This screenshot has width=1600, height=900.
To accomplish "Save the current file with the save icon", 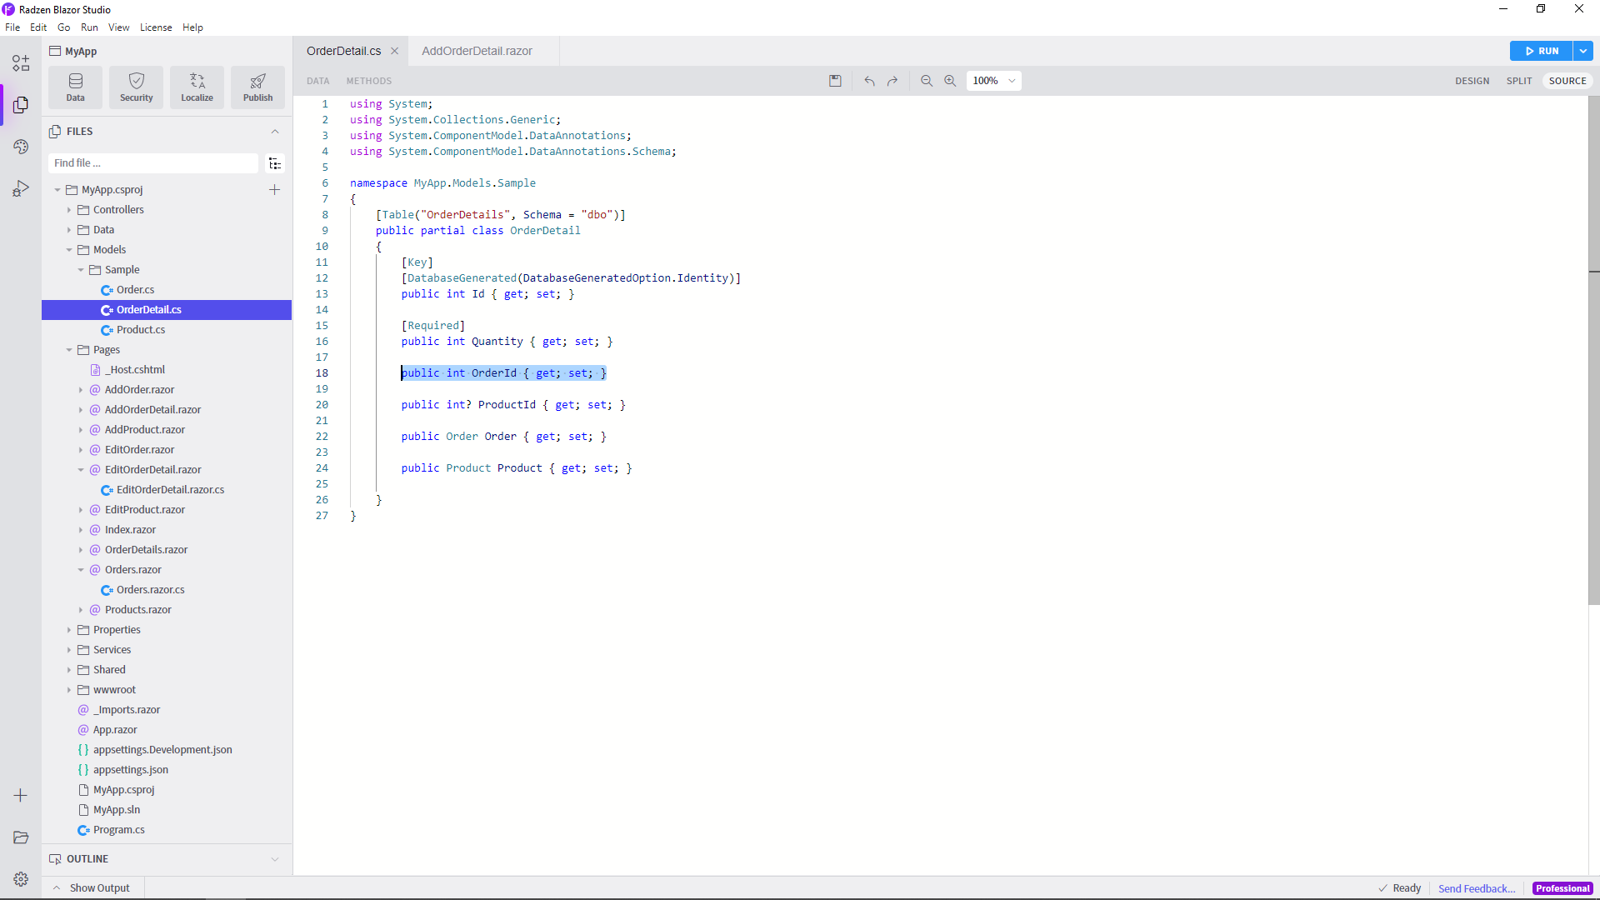I will 836,81.
